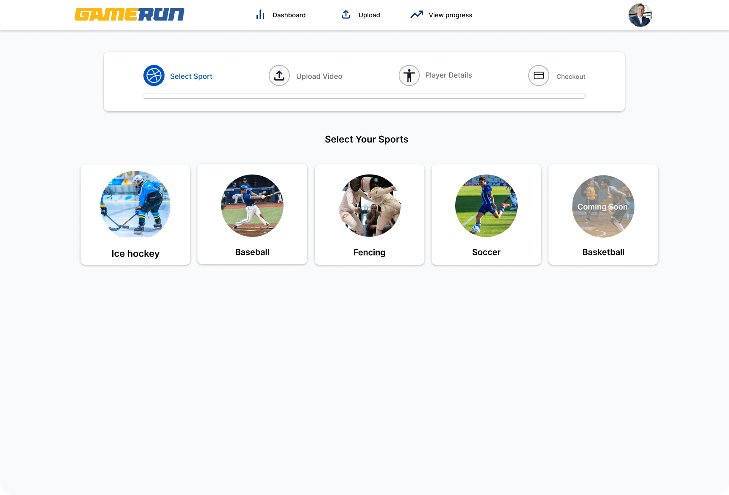Go to the Player Details step label
This screenshot has width=729, height=495.
tap(448, 75)
